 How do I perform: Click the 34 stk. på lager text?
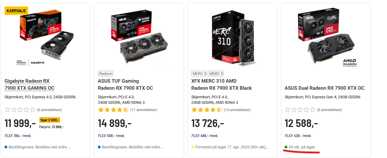click(302, 147)
